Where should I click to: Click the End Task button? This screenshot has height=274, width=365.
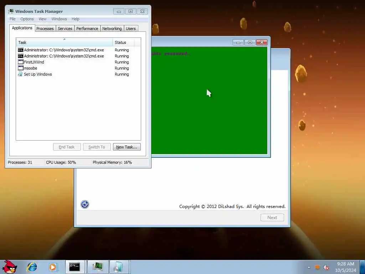(x=67, y=147)
